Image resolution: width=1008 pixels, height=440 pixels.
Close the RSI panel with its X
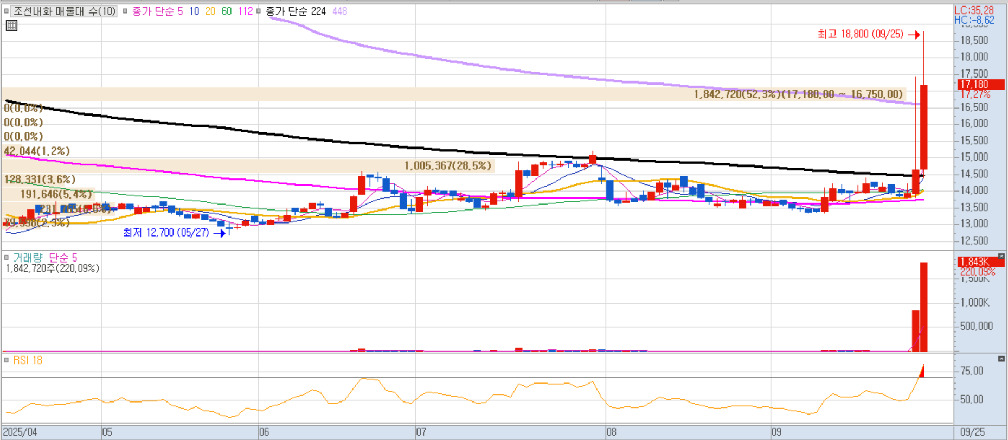pyautogui.click(x=1001, y=359)
